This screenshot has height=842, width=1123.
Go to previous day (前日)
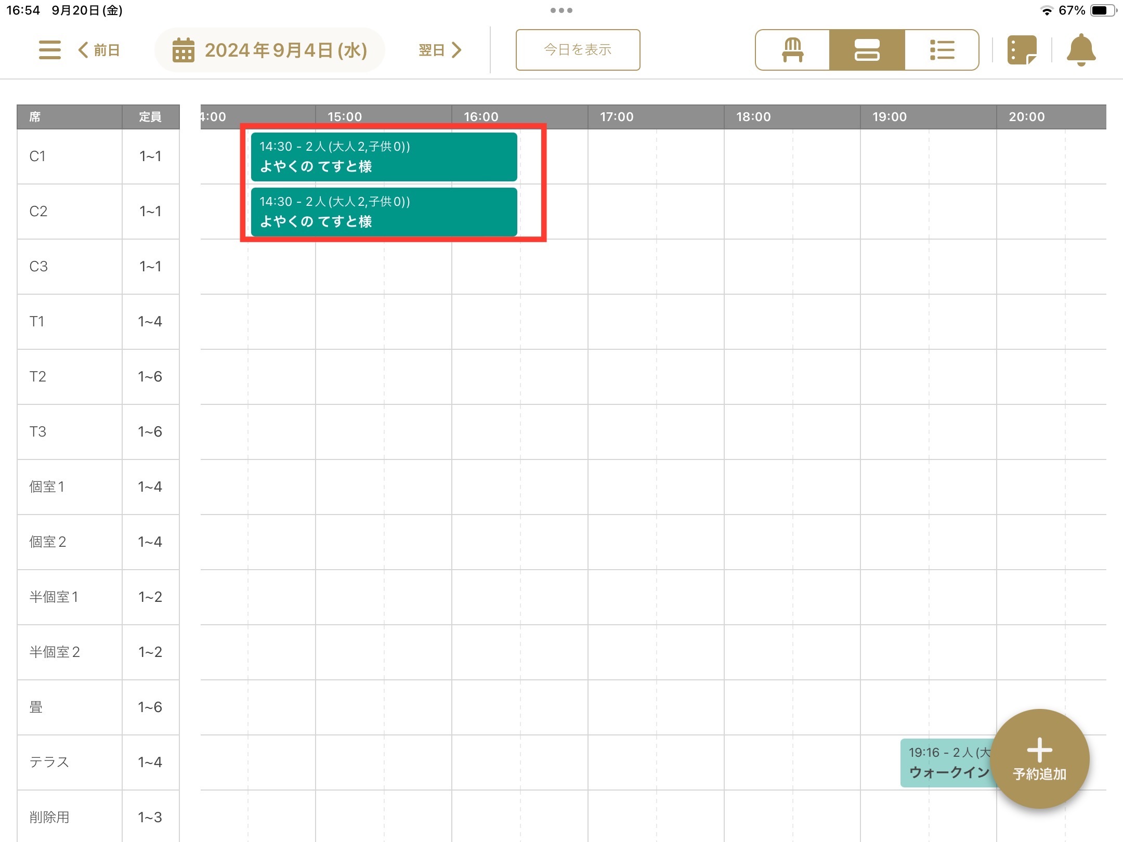99,50
